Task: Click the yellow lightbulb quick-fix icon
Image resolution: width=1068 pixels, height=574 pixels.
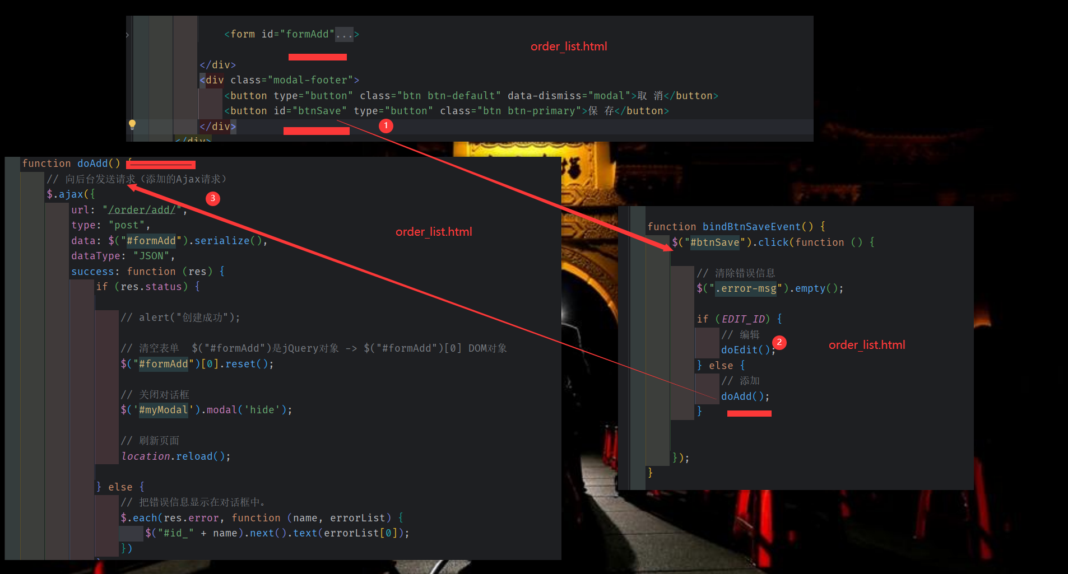Action: coord(132,125)
